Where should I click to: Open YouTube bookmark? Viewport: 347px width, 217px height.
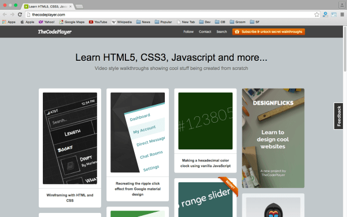98,22
